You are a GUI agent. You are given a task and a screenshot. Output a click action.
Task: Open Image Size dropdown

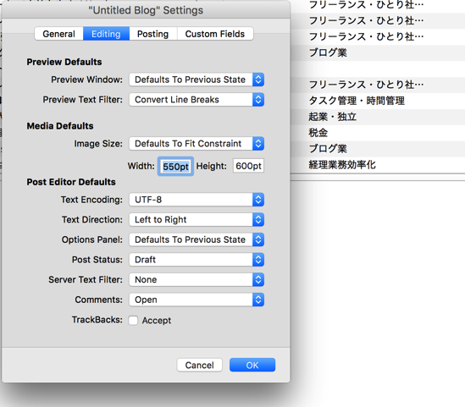pyautogui.click(x=197, y=144)
